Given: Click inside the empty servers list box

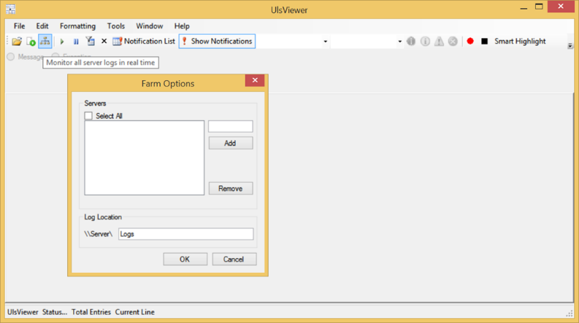Looking at the screenshot, I should (x=145, y=157).
